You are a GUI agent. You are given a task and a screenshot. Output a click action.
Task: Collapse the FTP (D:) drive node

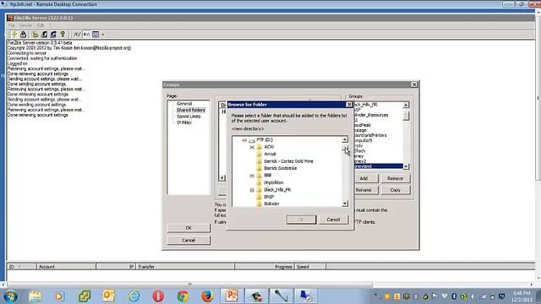coord(244,140)
